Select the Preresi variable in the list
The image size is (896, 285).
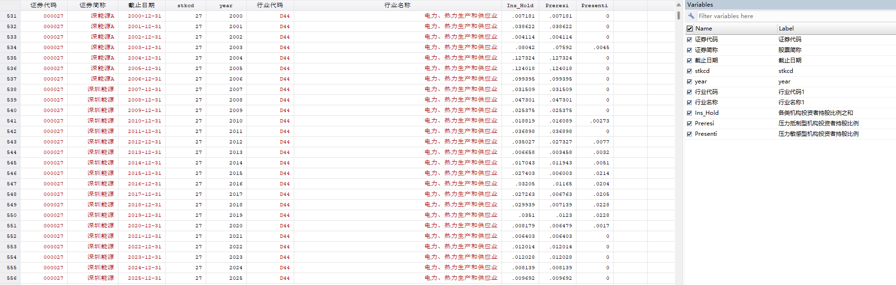704,123
